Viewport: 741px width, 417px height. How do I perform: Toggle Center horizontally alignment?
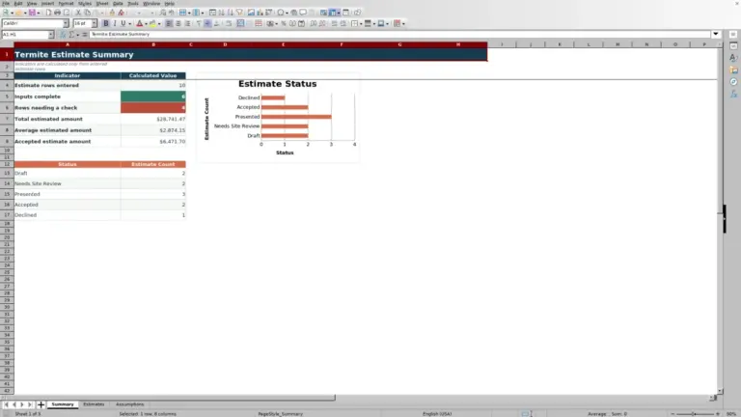pos(178,23)
